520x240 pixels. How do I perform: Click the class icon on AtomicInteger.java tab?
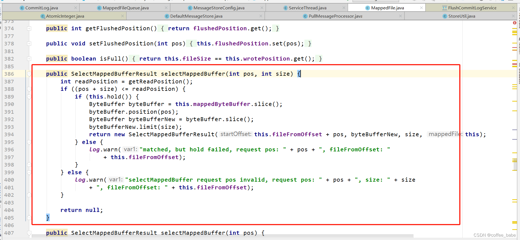pyautogui.click(x=43, y=16)
